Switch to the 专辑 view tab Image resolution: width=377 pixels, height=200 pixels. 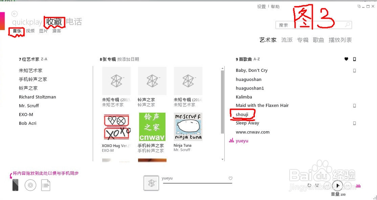pos(302,40)
